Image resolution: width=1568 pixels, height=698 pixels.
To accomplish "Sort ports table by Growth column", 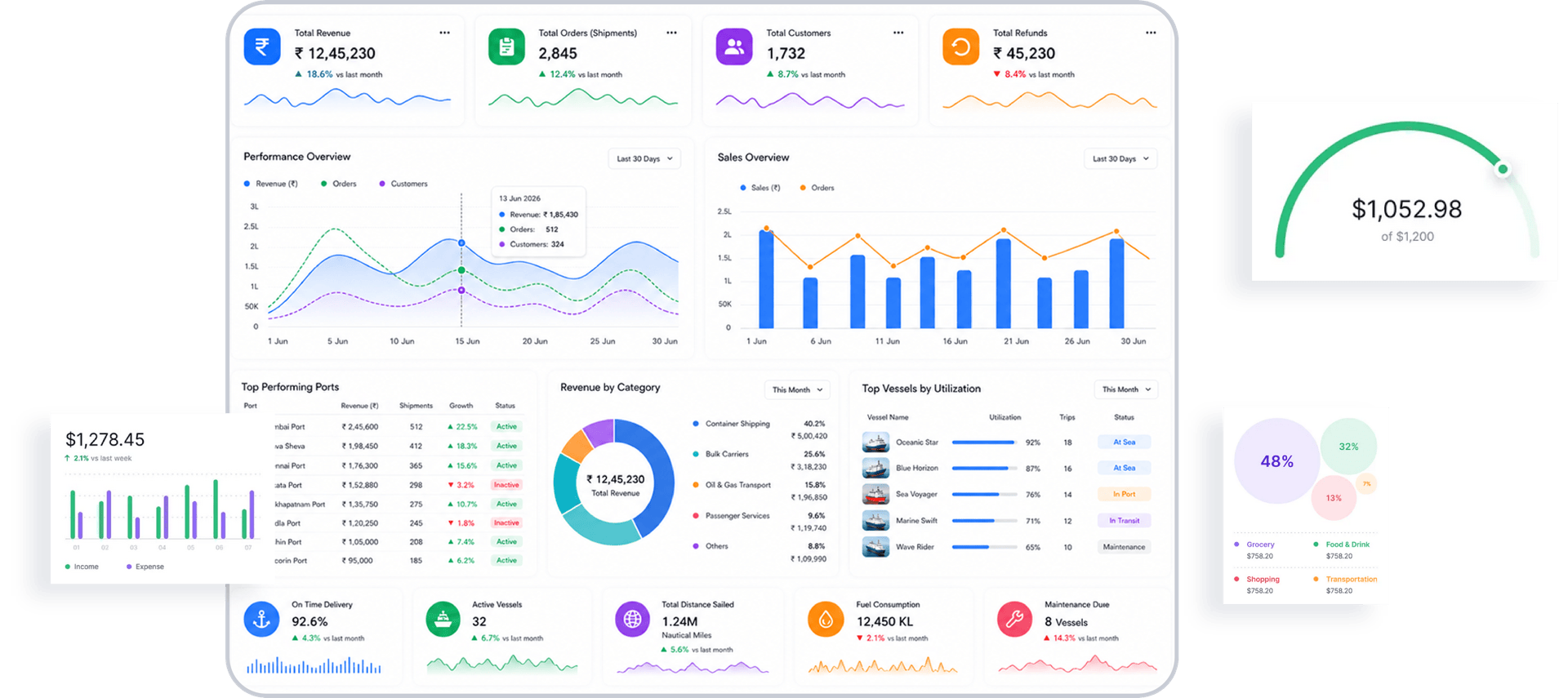I will (461, 406).
